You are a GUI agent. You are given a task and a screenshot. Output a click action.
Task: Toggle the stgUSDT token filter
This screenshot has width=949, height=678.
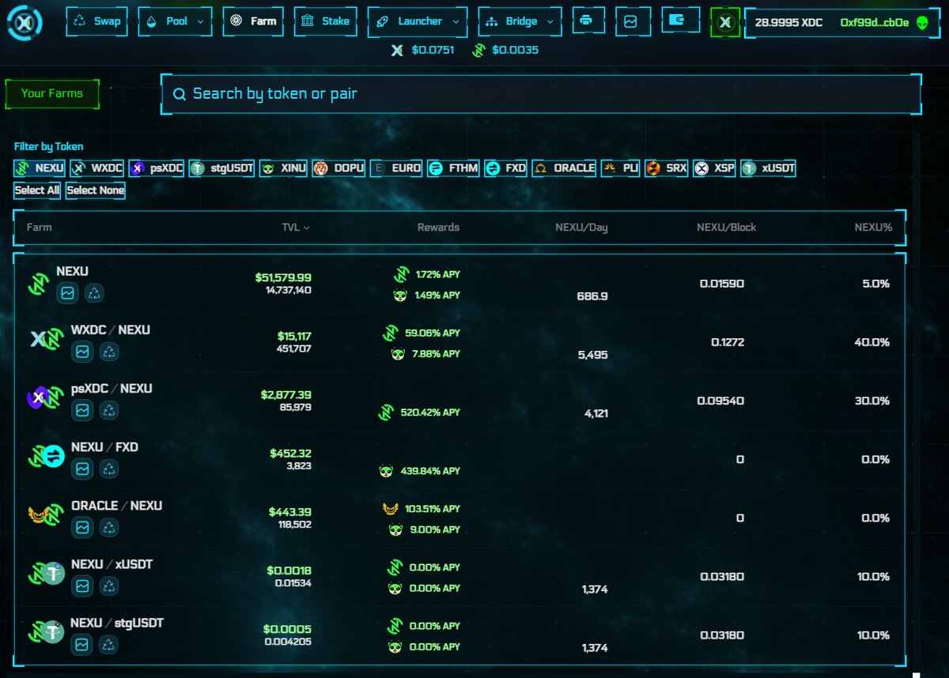coord(221,168)
